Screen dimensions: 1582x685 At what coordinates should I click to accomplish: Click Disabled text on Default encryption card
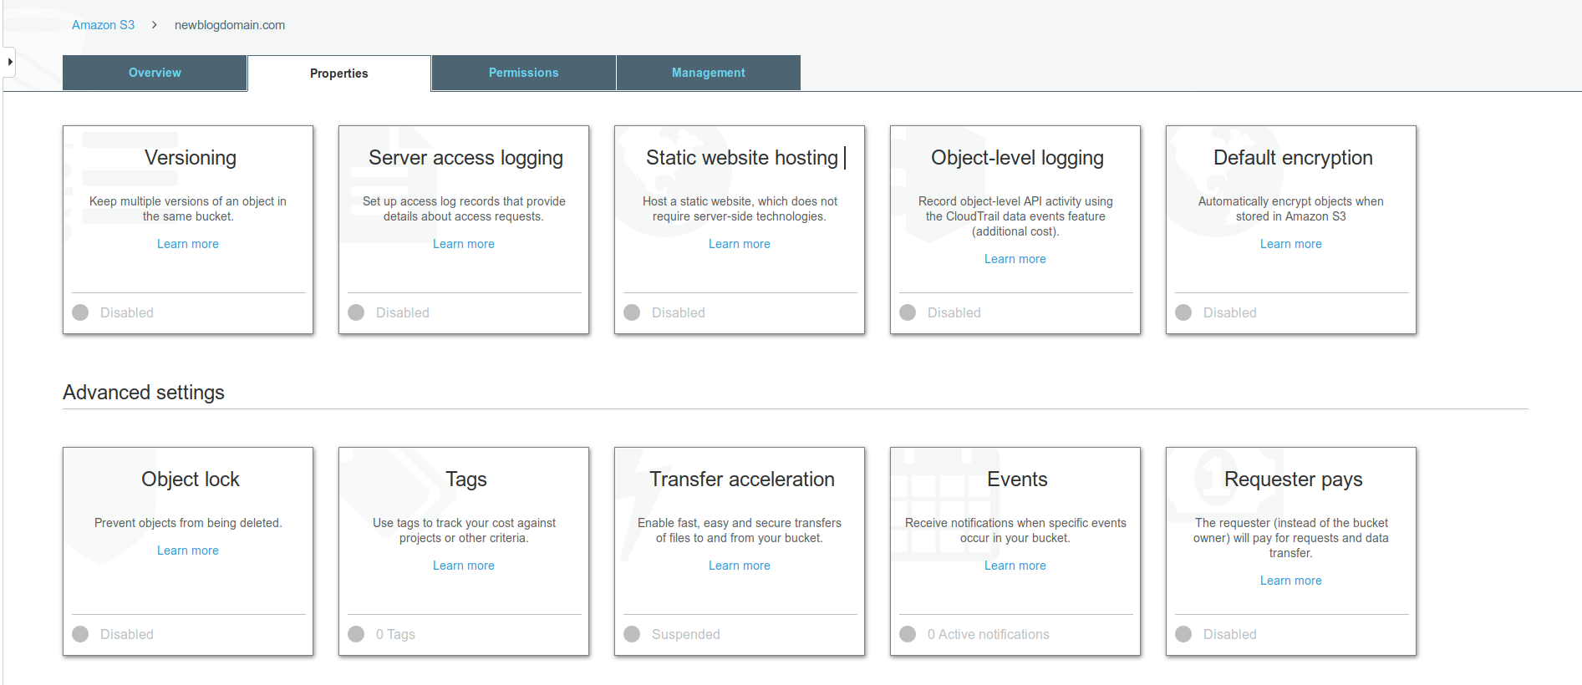click(x=1230, y=312)
